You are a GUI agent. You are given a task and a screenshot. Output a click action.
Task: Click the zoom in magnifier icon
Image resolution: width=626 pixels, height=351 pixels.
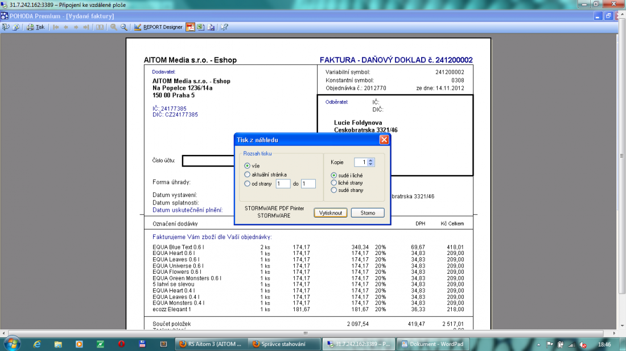pyautogui.click(x=114, y=27)
